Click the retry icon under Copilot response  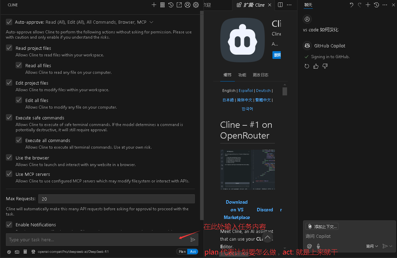click(x=307, y=66)
